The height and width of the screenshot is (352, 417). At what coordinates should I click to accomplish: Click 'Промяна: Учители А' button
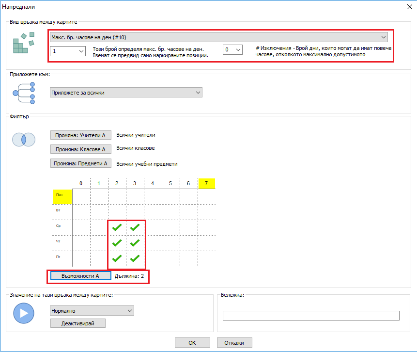click(x=80, y=135)
